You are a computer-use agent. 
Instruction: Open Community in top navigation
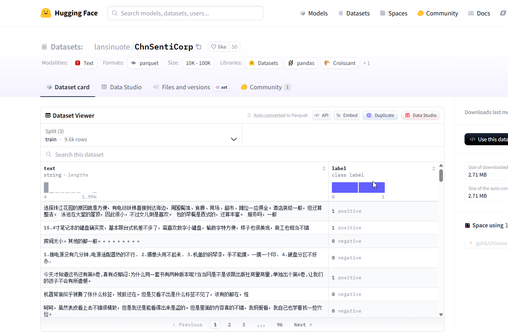click(x=438, y=13)
